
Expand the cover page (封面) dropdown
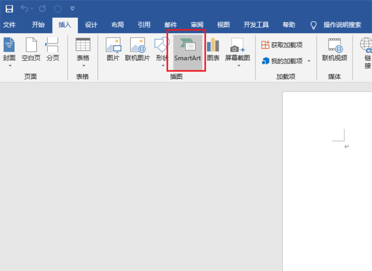click(x=10, y=65)
